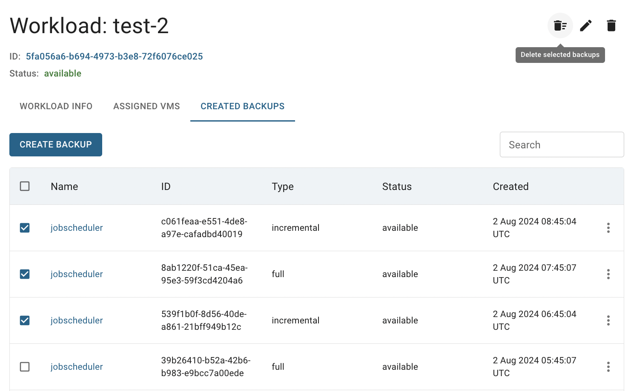Click the Create Backup button
The width and height of the screenshot is (631, 391).
click(x=56, y=144)
